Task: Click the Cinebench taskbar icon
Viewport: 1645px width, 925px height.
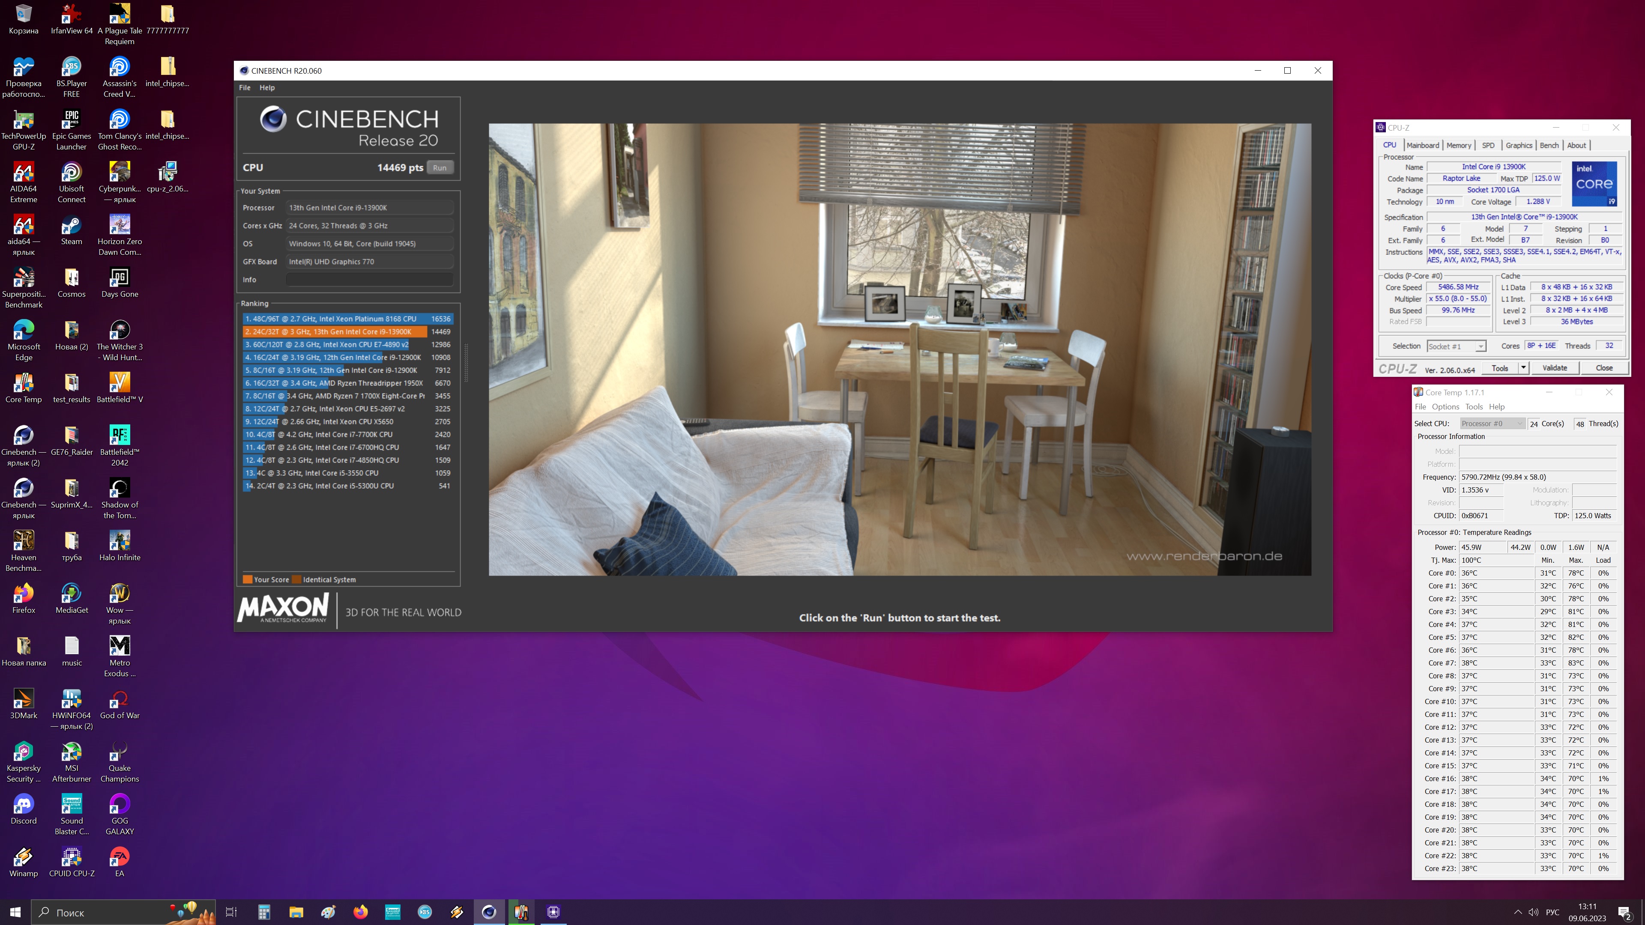Action: click(x=489, y=912)
